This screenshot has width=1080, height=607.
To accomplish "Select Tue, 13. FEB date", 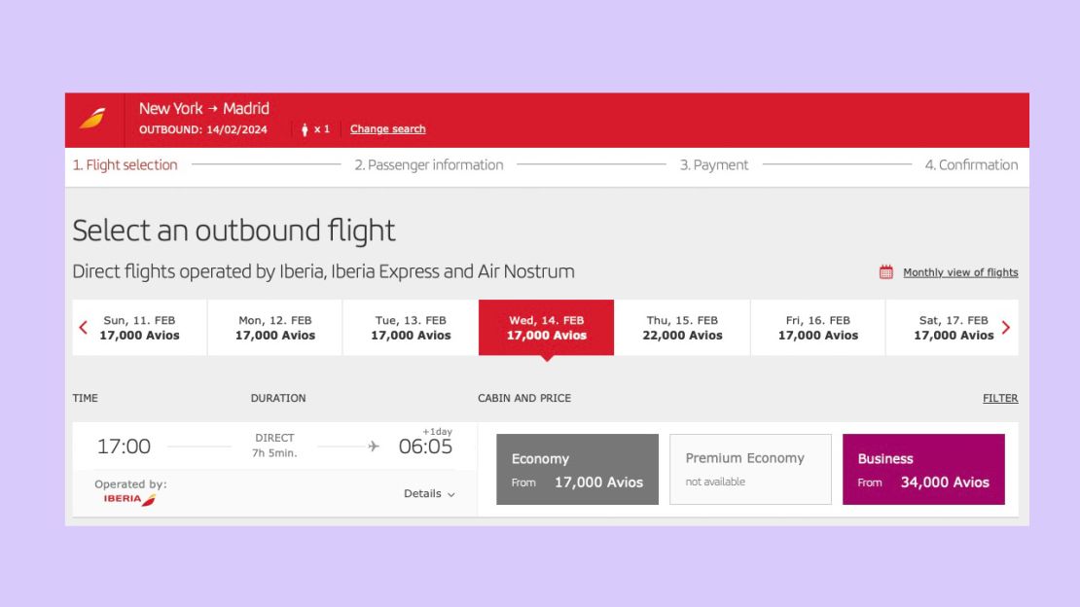I will (411, 327).
